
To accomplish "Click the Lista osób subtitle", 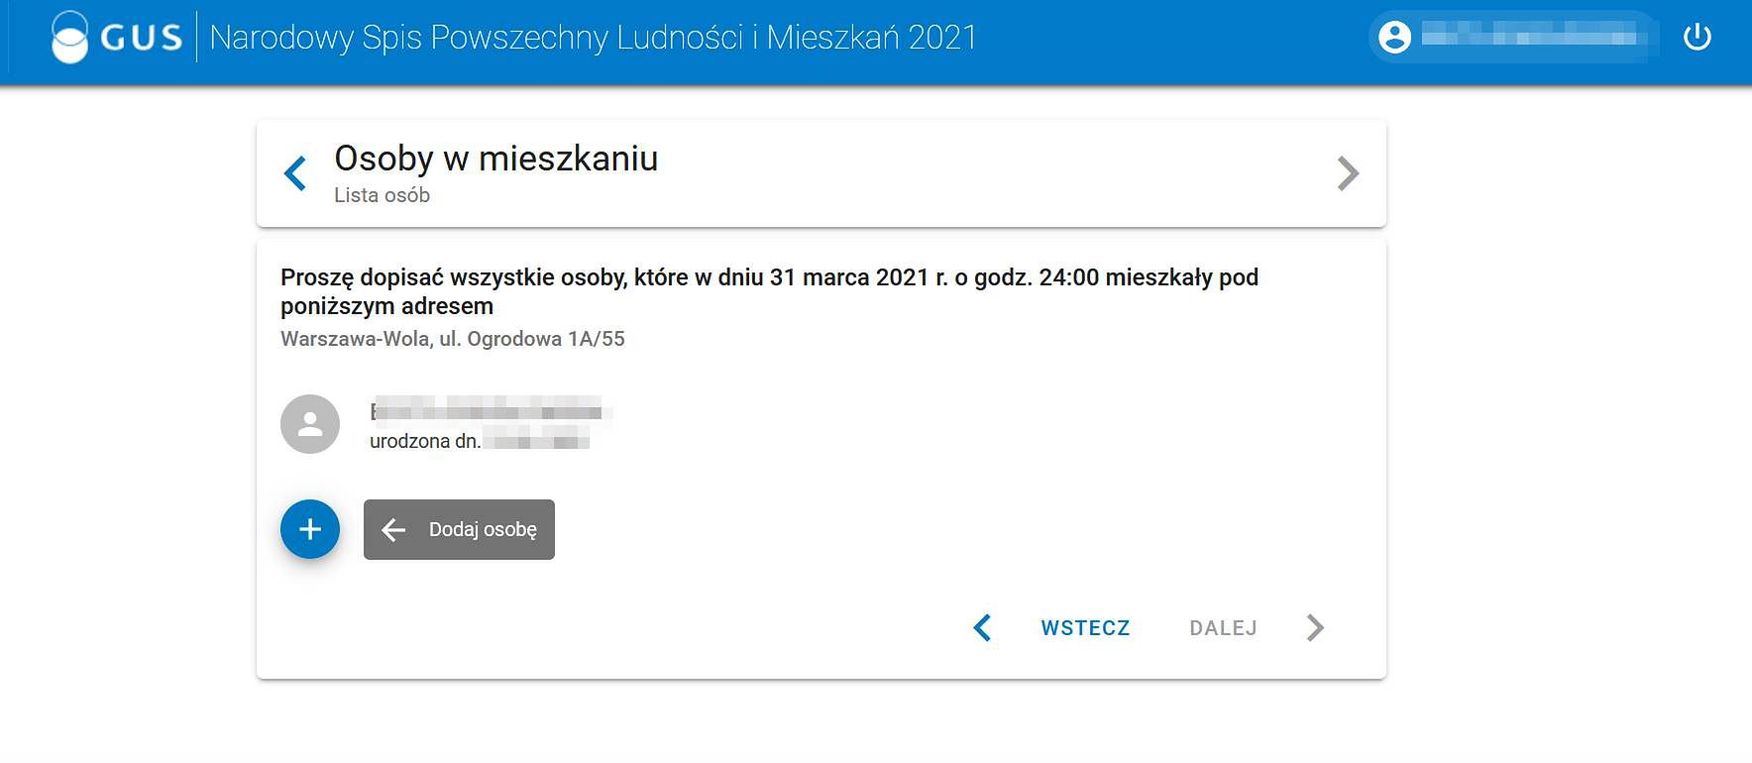I will point(382,195).
